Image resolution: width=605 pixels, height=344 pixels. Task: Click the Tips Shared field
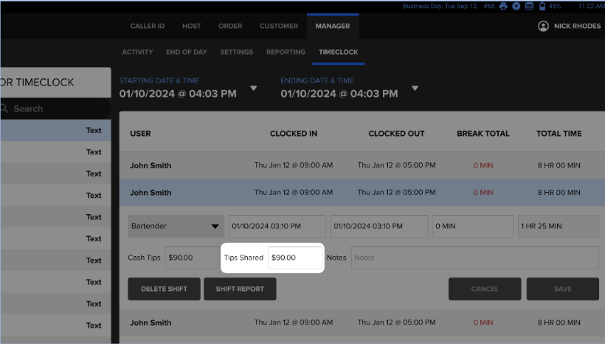point(294,258)
